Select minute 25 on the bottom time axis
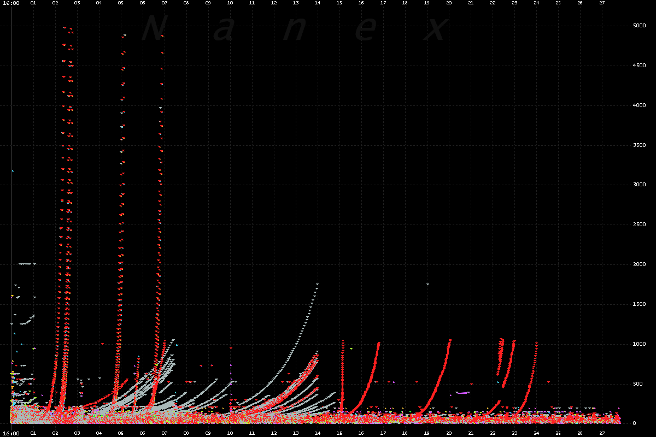Image resolution: width=656 pixels, height=437 pixels. [558, 434]
